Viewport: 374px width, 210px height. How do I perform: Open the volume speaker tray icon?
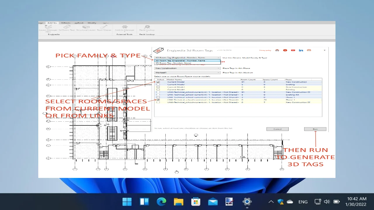click(327, 202)
